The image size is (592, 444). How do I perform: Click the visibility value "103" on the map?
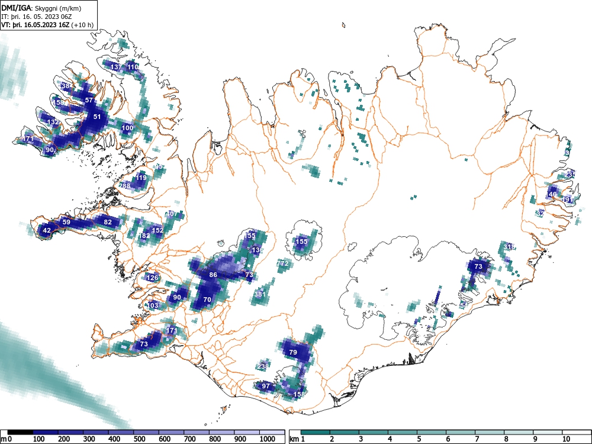pos(153,306)
